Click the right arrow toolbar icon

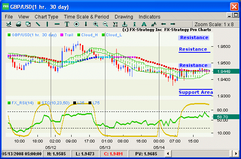[x=173, y=24]
